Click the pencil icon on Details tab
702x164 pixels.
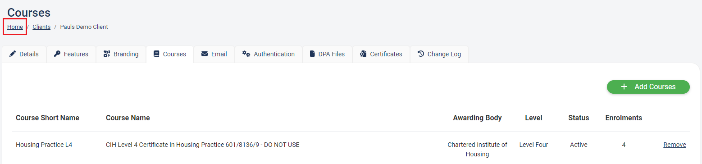pos(13,54)
